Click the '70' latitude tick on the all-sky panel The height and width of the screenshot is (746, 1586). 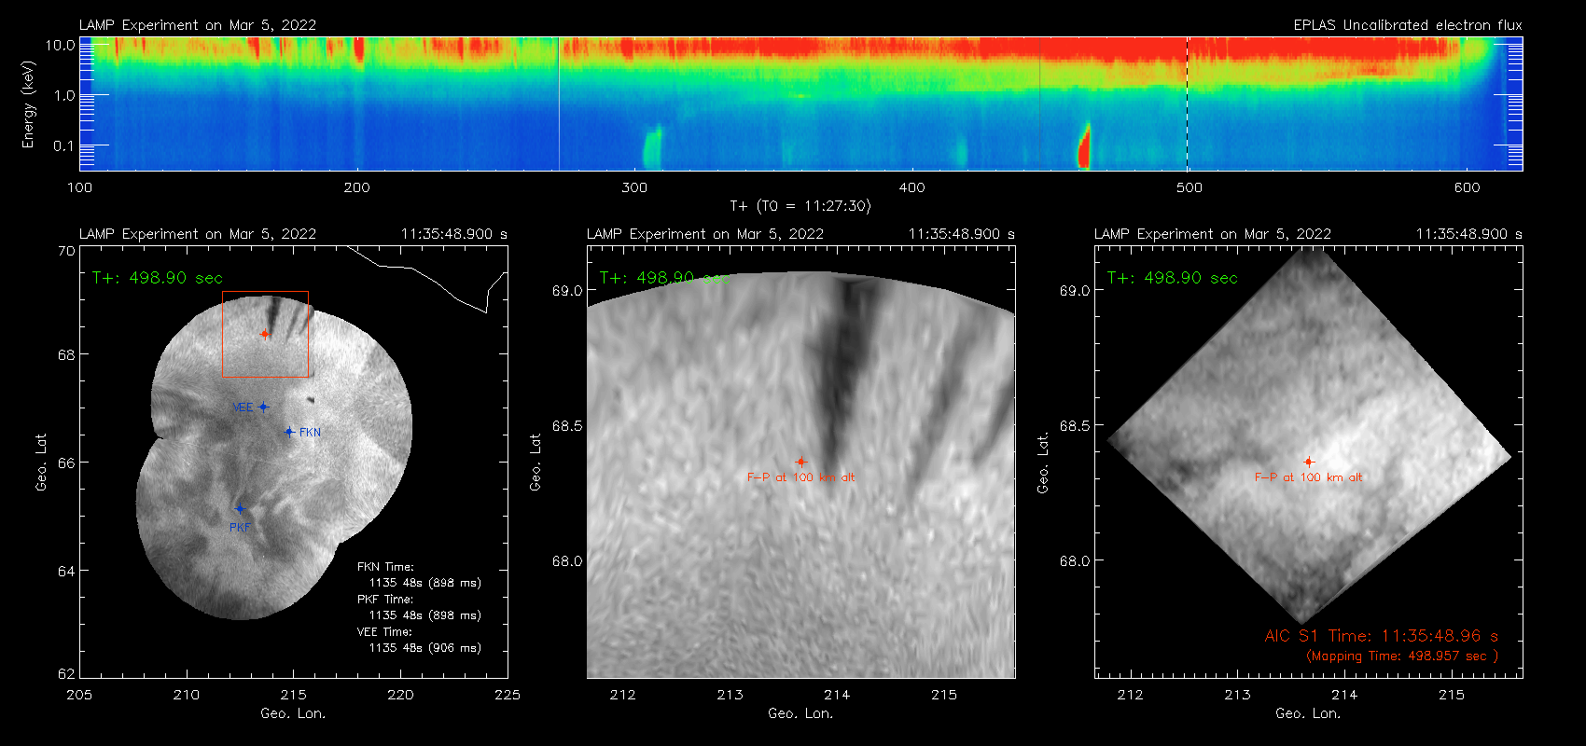tap(66, 251)
